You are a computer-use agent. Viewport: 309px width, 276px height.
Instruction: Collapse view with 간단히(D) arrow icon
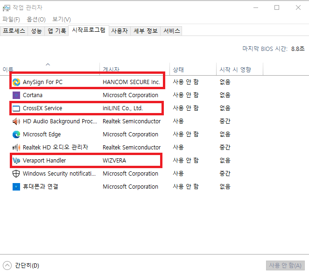7,266
